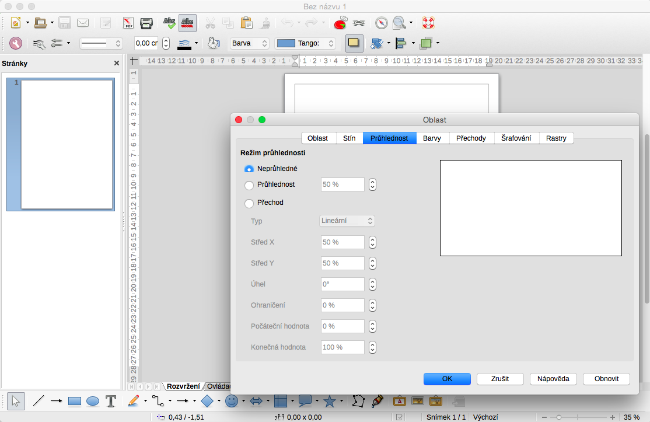Choose the Přechod radio option
Screen dimensions: 650x422
tap(249, 203)
